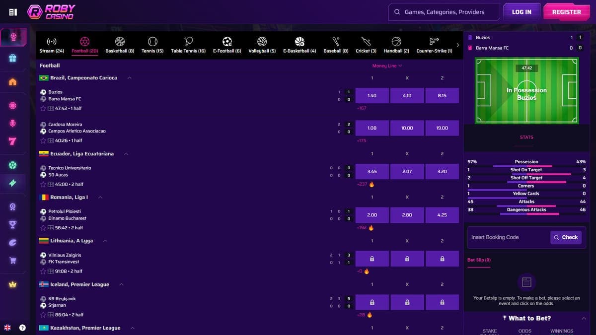
Task: Open the shopping cart sidebar icon
Action: (x=13, y=261)
